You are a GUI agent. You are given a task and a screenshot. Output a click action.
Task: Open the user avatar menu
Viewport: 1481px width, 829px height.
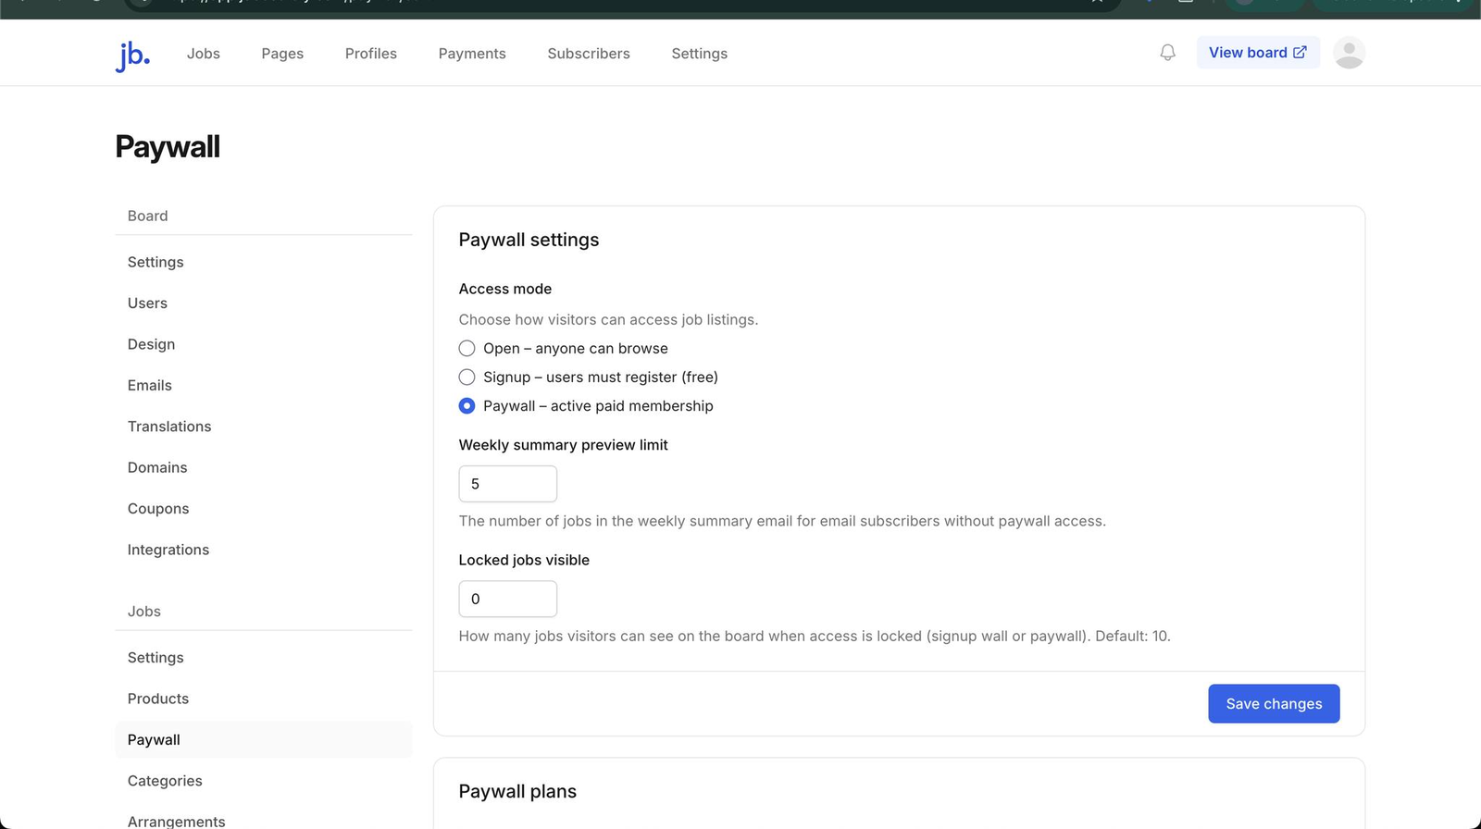tap(1349, 53)
